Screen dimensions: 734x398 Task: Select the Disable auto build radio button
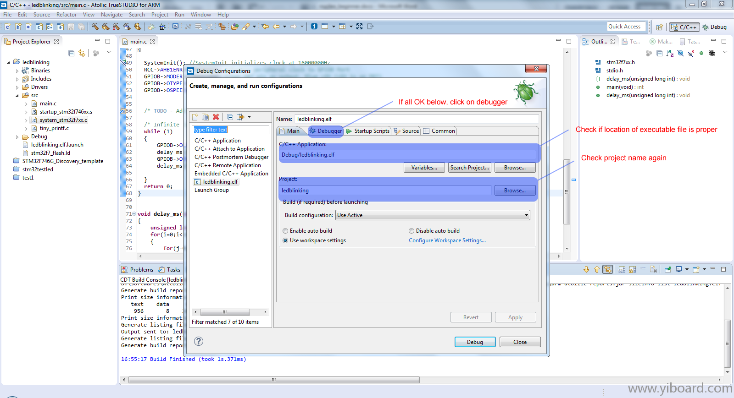click(x=411, y=231)
